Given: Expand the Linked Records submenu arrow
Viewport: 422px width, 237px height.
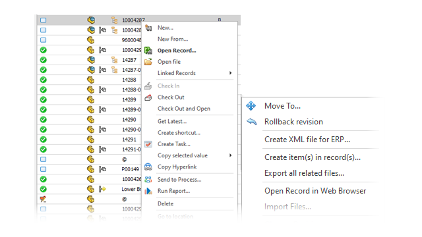Looking at the screenshot, I should 230,73.
